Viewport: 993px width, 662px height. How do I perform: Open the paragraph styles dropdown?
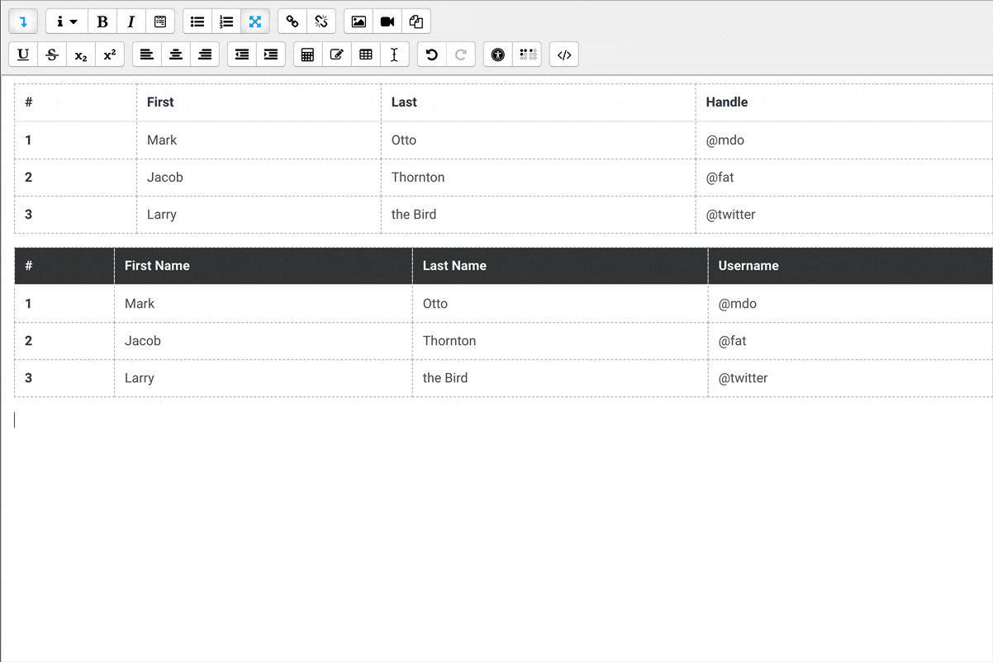point(67,21)
